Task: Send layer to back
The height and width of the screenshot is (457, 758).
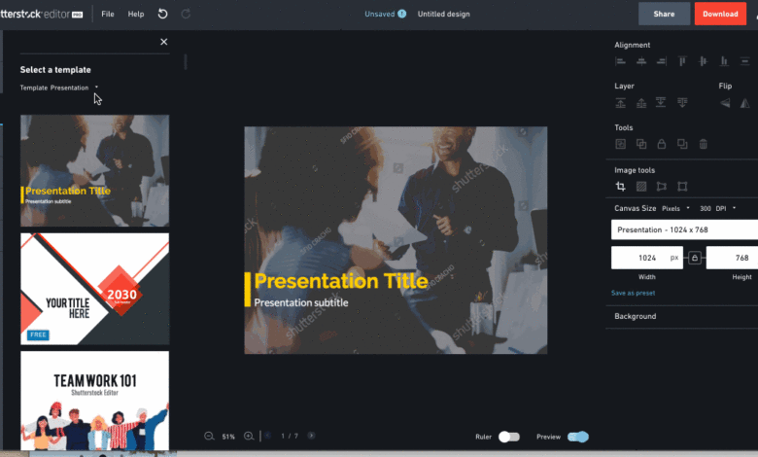Action: (661, 102)
